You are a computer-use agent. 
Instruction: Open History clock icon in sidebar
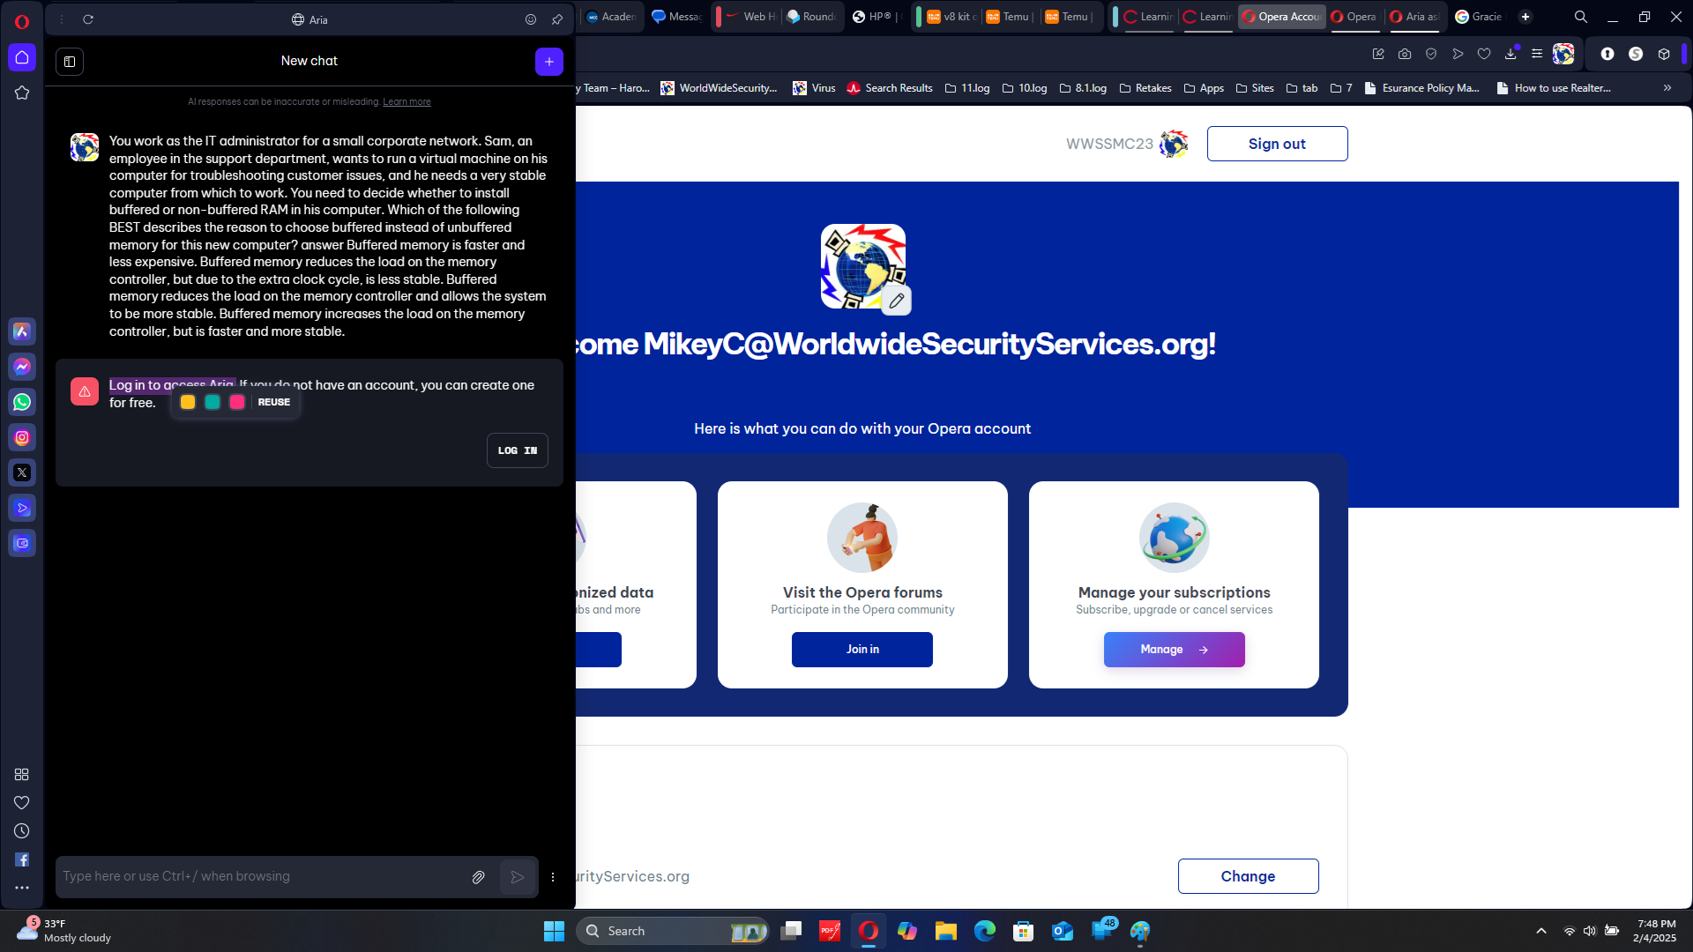click(x=22, y=830)
